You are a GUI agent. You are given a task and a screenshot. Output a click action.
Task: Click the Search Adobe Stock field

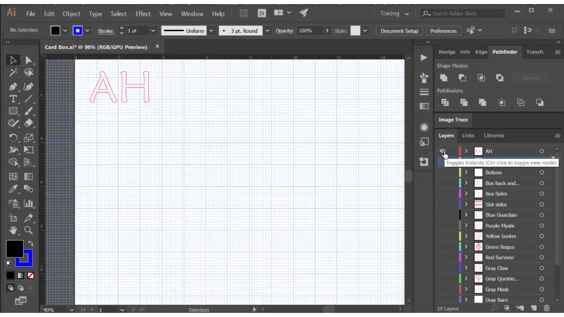pyautogui.click(x=461, y=14)
